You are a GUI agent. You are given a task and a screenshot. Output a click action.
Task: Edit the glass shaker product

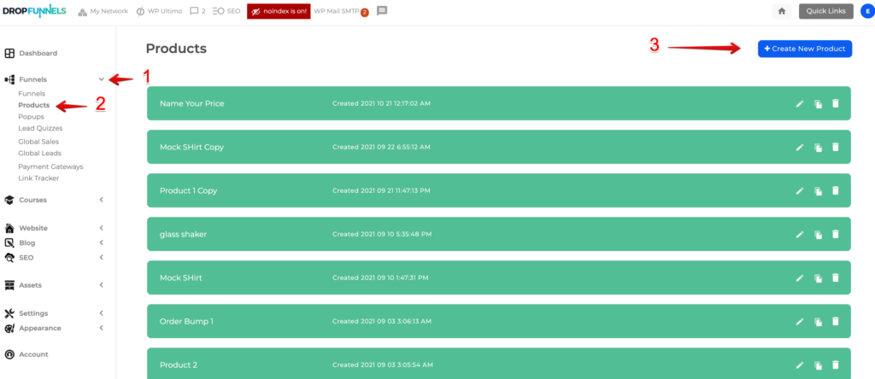pyautogui.click(x=800, y=234)
